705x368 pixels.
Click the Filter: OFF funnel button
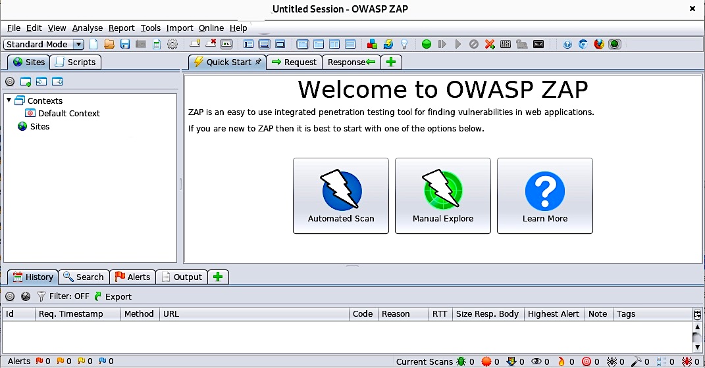pyautogui.click(x=63, y=296)
